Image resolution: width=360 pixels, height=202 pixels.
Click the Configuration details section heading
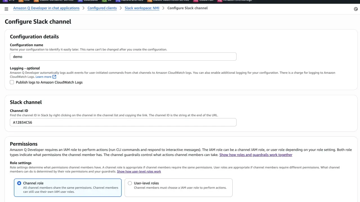pyautogui.click(x=34, y=37)
